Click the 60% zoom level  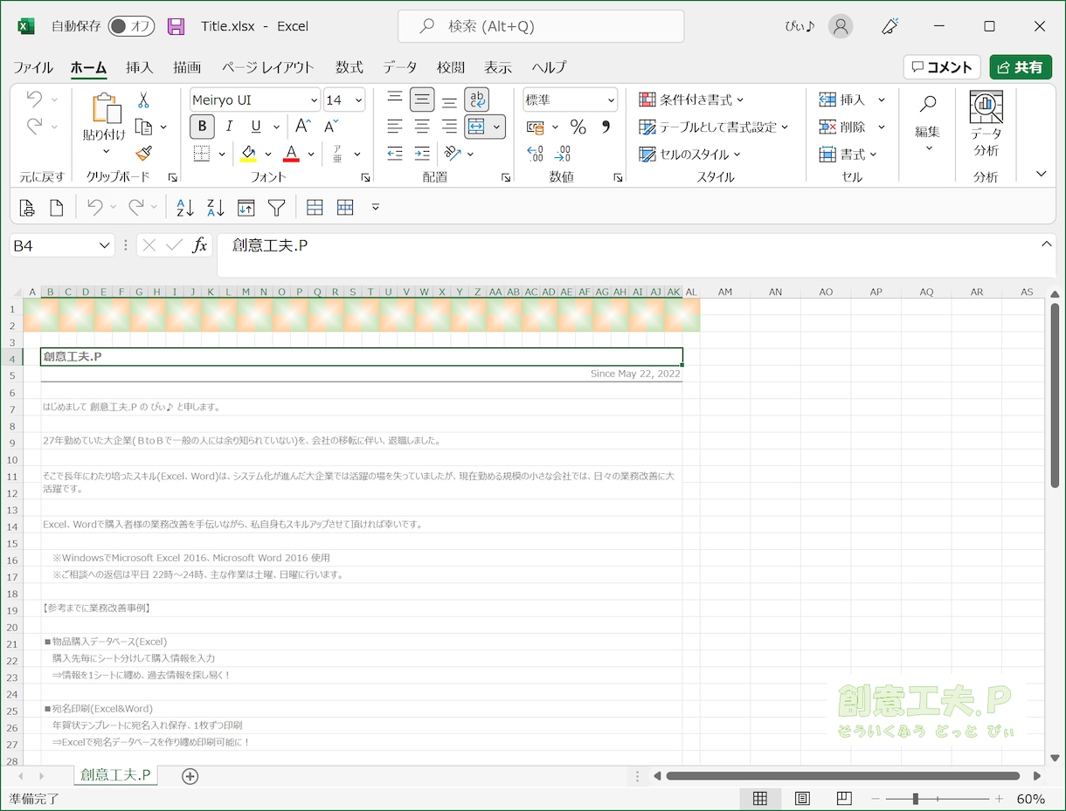tap(1031, 799)
